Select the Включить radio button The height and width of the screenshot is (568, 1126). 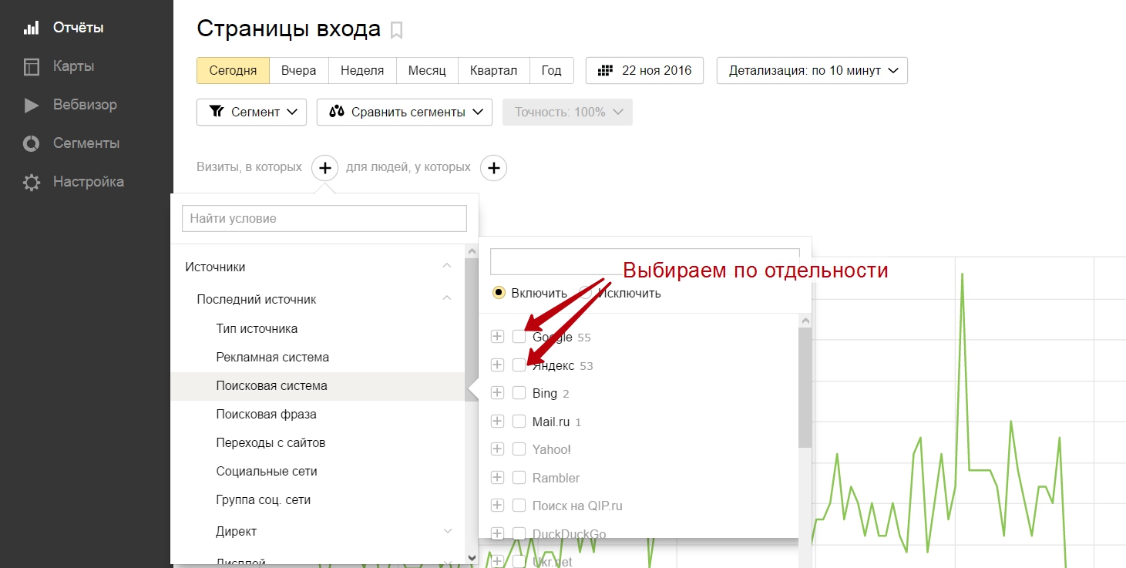499,293
